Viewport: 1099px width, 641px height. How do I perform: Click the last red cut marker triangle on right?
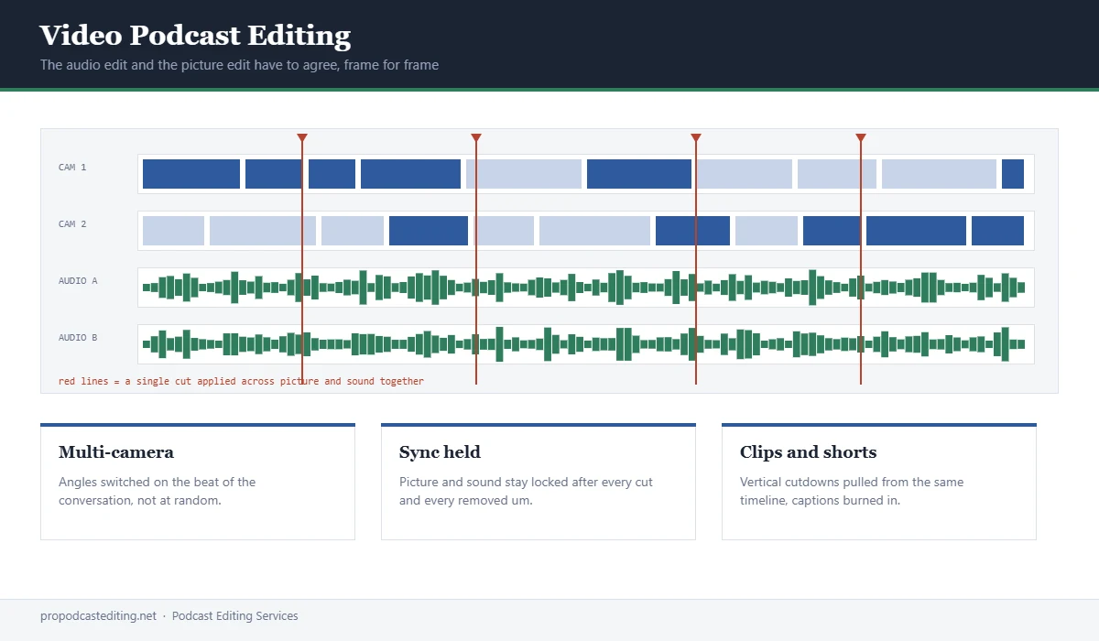click(861, 138)
